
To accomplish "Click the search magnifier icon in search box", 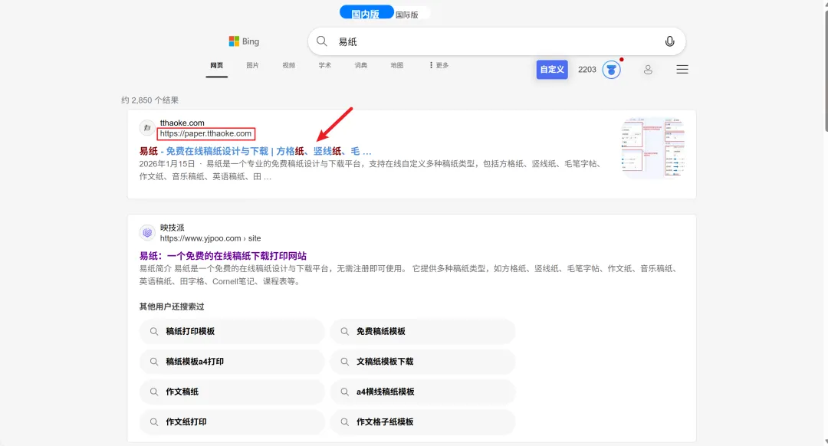I will 321,41.
